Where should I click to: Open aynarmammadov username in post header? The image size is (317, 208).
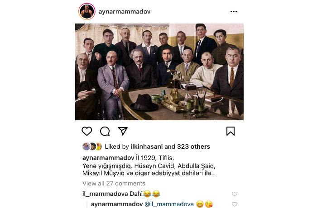click(x=125, y=11)
